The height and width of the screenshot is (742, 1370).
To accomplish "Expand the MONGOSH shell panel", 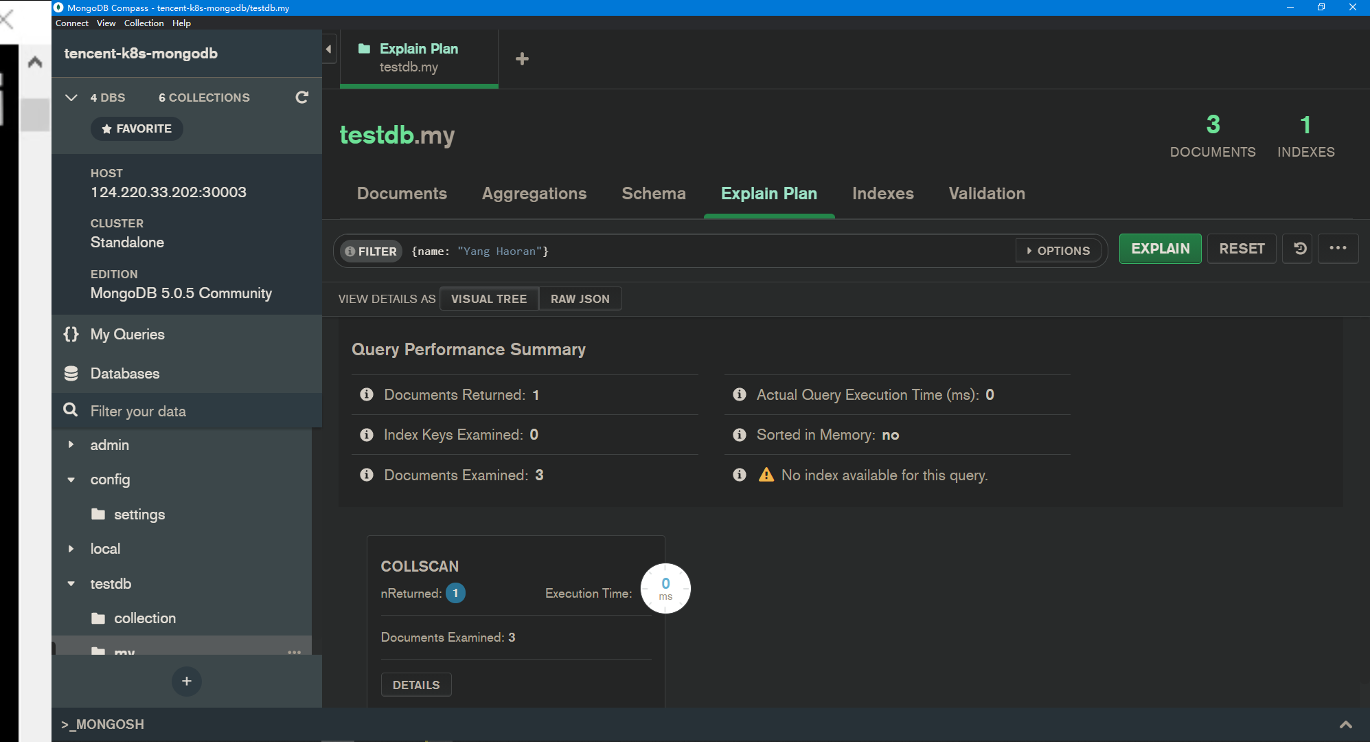I will [1345, 724].
